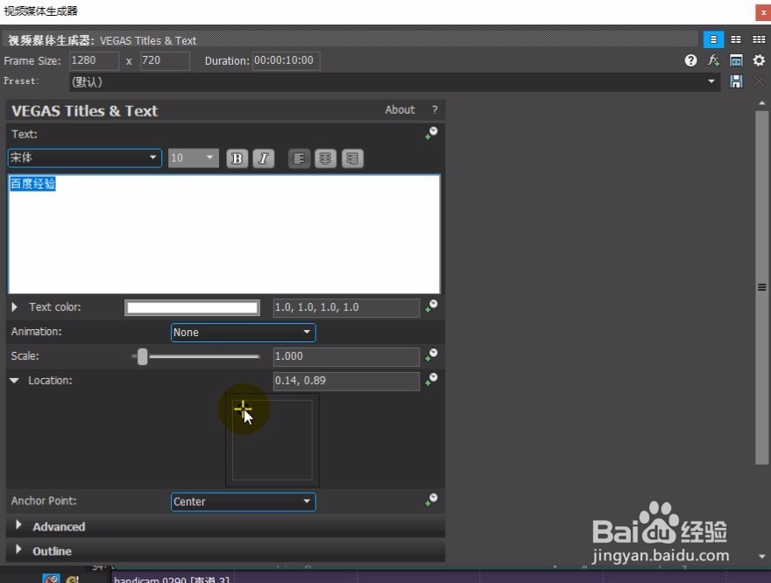The height and width of the screenshot is (583, 771).
Task: Open the settings gear icon
Action: tap(759, 60)
